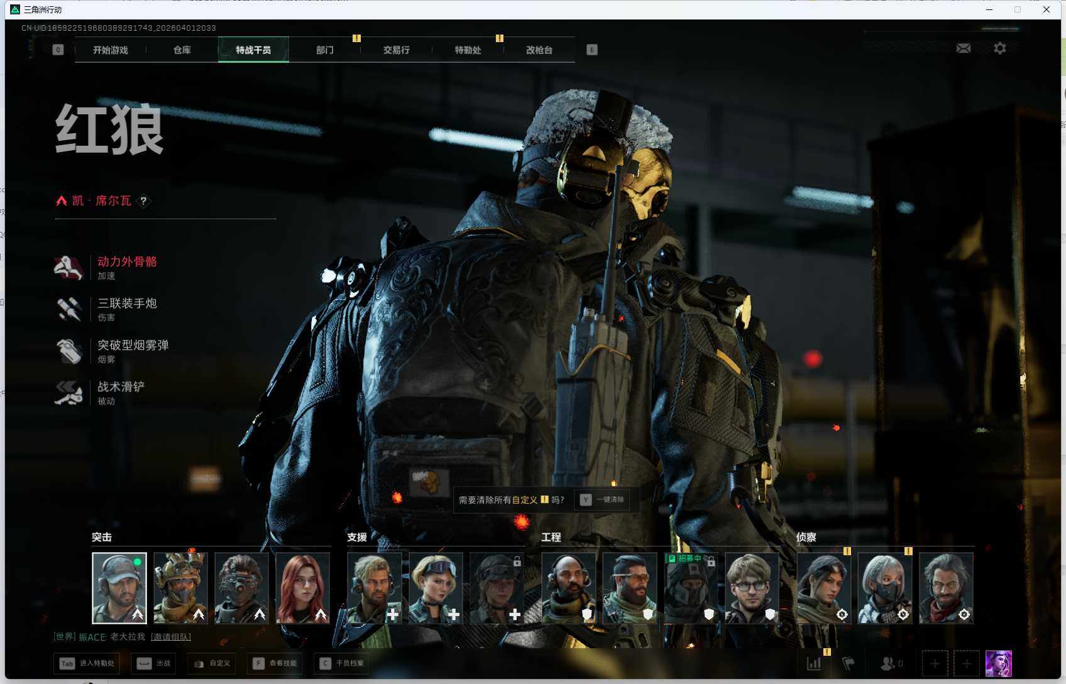Select the 三联装手炮 skill icon
The image size is (1066, 684).
click(x=69, y=309)
